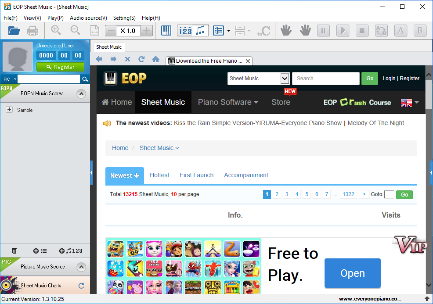433x304 pixels.
Task: Reload the page with refresh arrow
Action: [x=141, y=59]
